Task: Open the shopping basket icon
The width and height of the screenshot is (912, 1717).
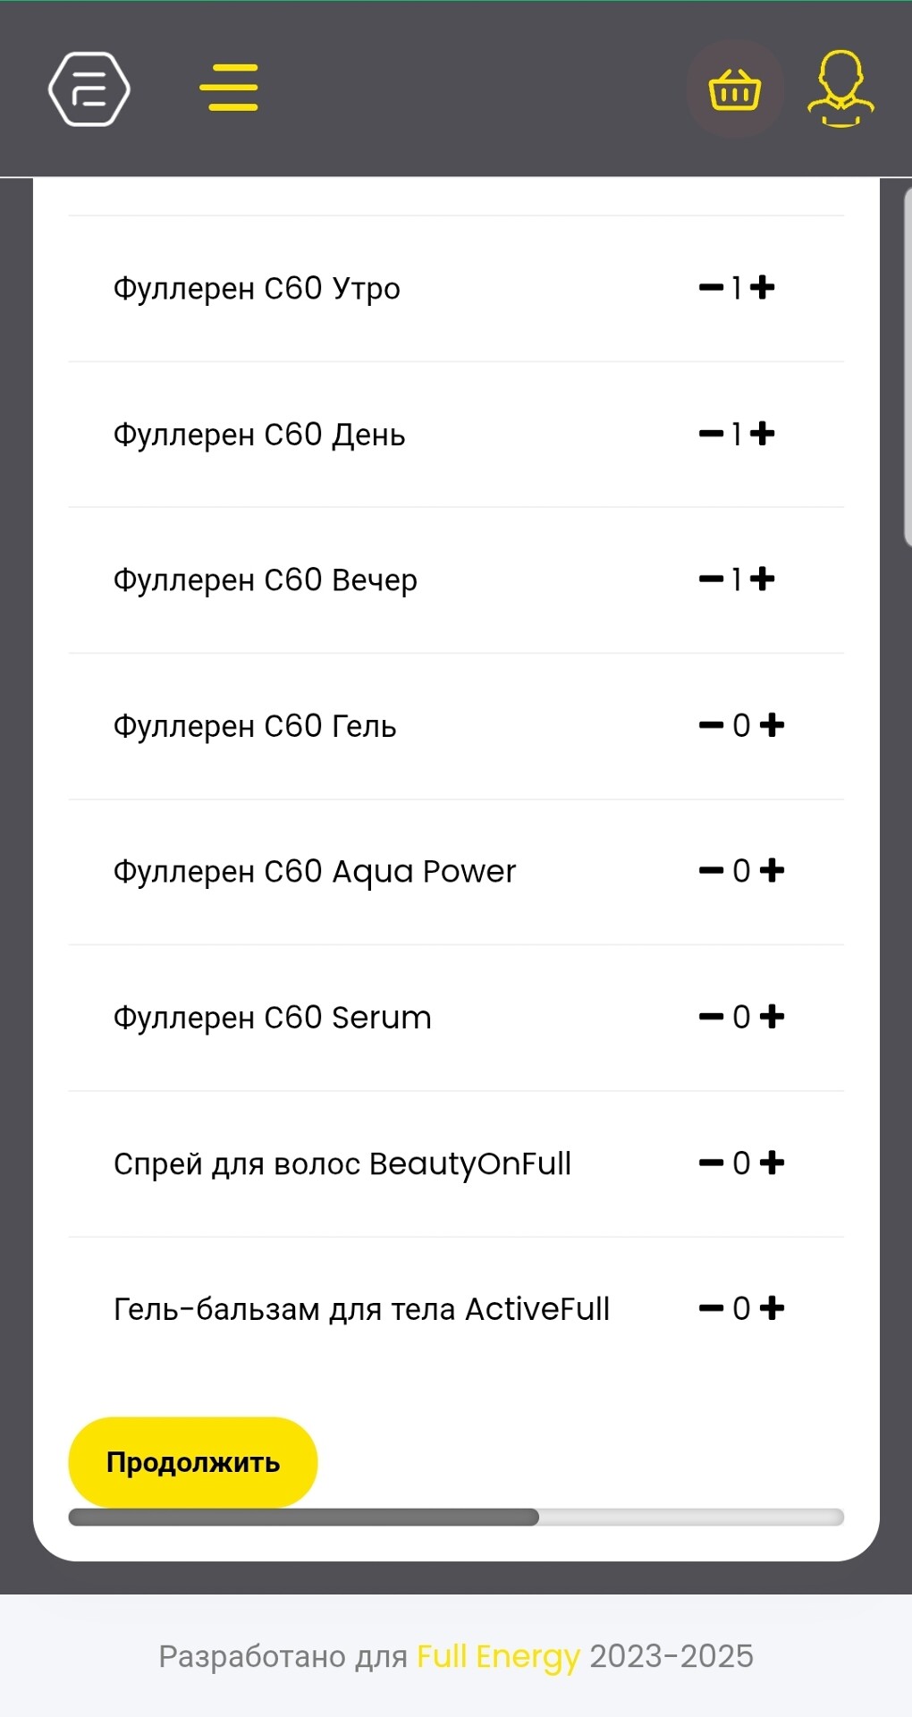Action: (735, 89)
